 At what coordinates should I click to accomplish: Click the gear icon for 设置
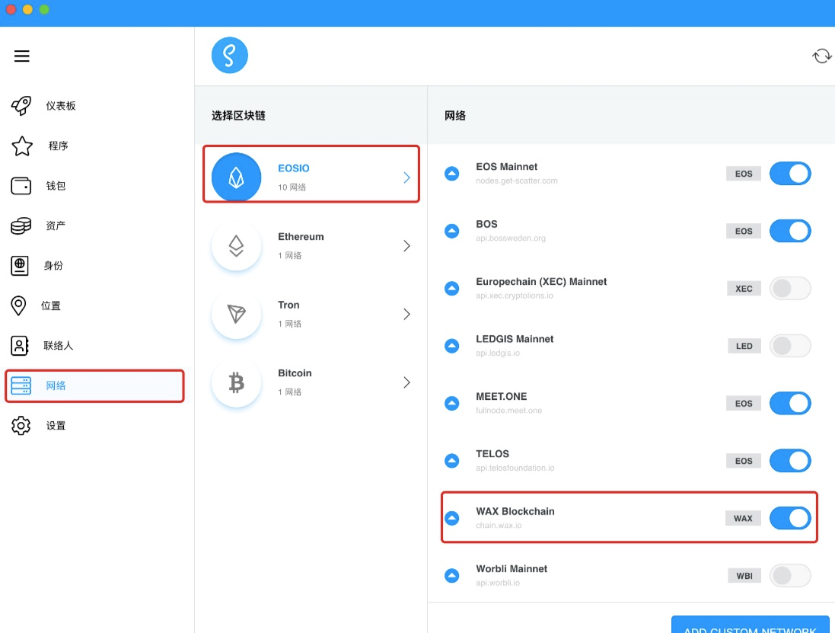pyautogui.click(x=21, y=425)
